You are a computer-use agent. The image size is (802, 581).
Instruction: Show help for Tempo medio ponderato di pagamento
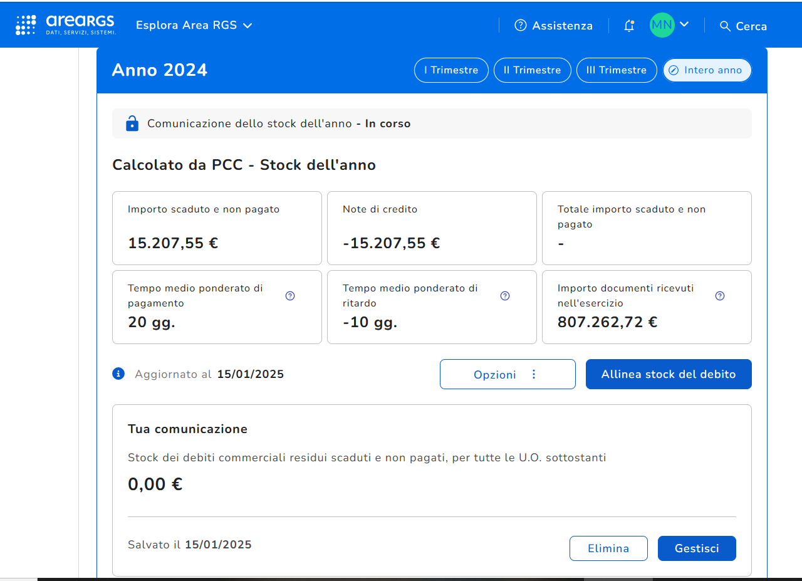(x=290, y=296)
